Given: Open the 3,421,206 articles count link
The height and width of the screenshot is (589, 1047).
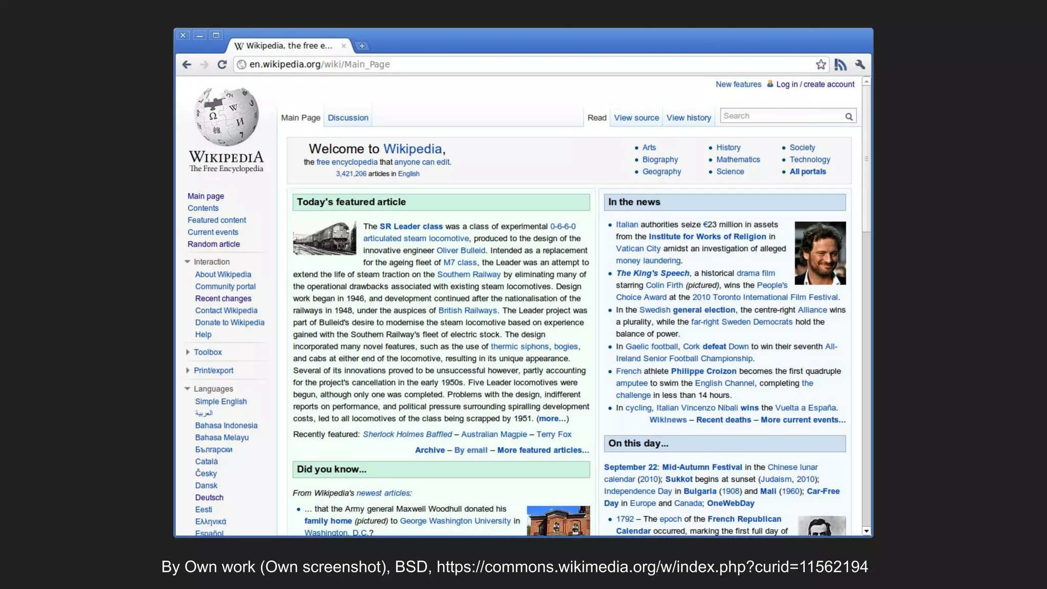Looking at the screenshot, I should (x=351, y=174).
